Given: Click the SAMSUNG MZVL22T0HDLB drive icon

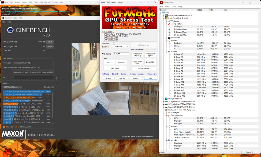Looking at the screenshot, I should (x=166, y=107).
